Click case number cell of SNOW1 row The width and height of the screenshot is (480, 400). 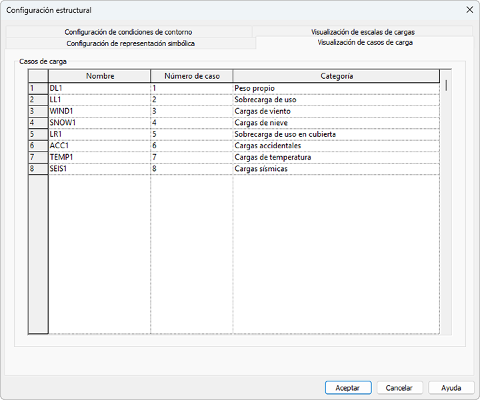[192, 123]
